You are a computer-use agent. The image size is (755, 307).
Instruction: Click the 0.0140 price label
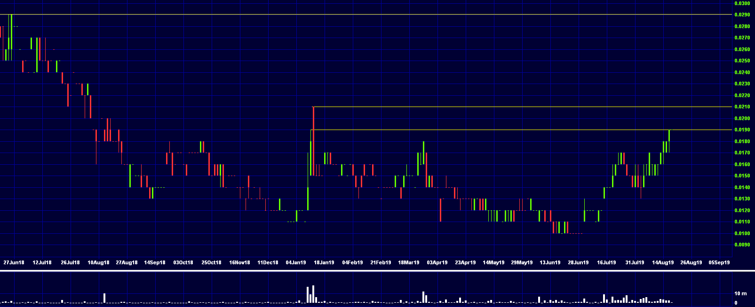[742, 187]
